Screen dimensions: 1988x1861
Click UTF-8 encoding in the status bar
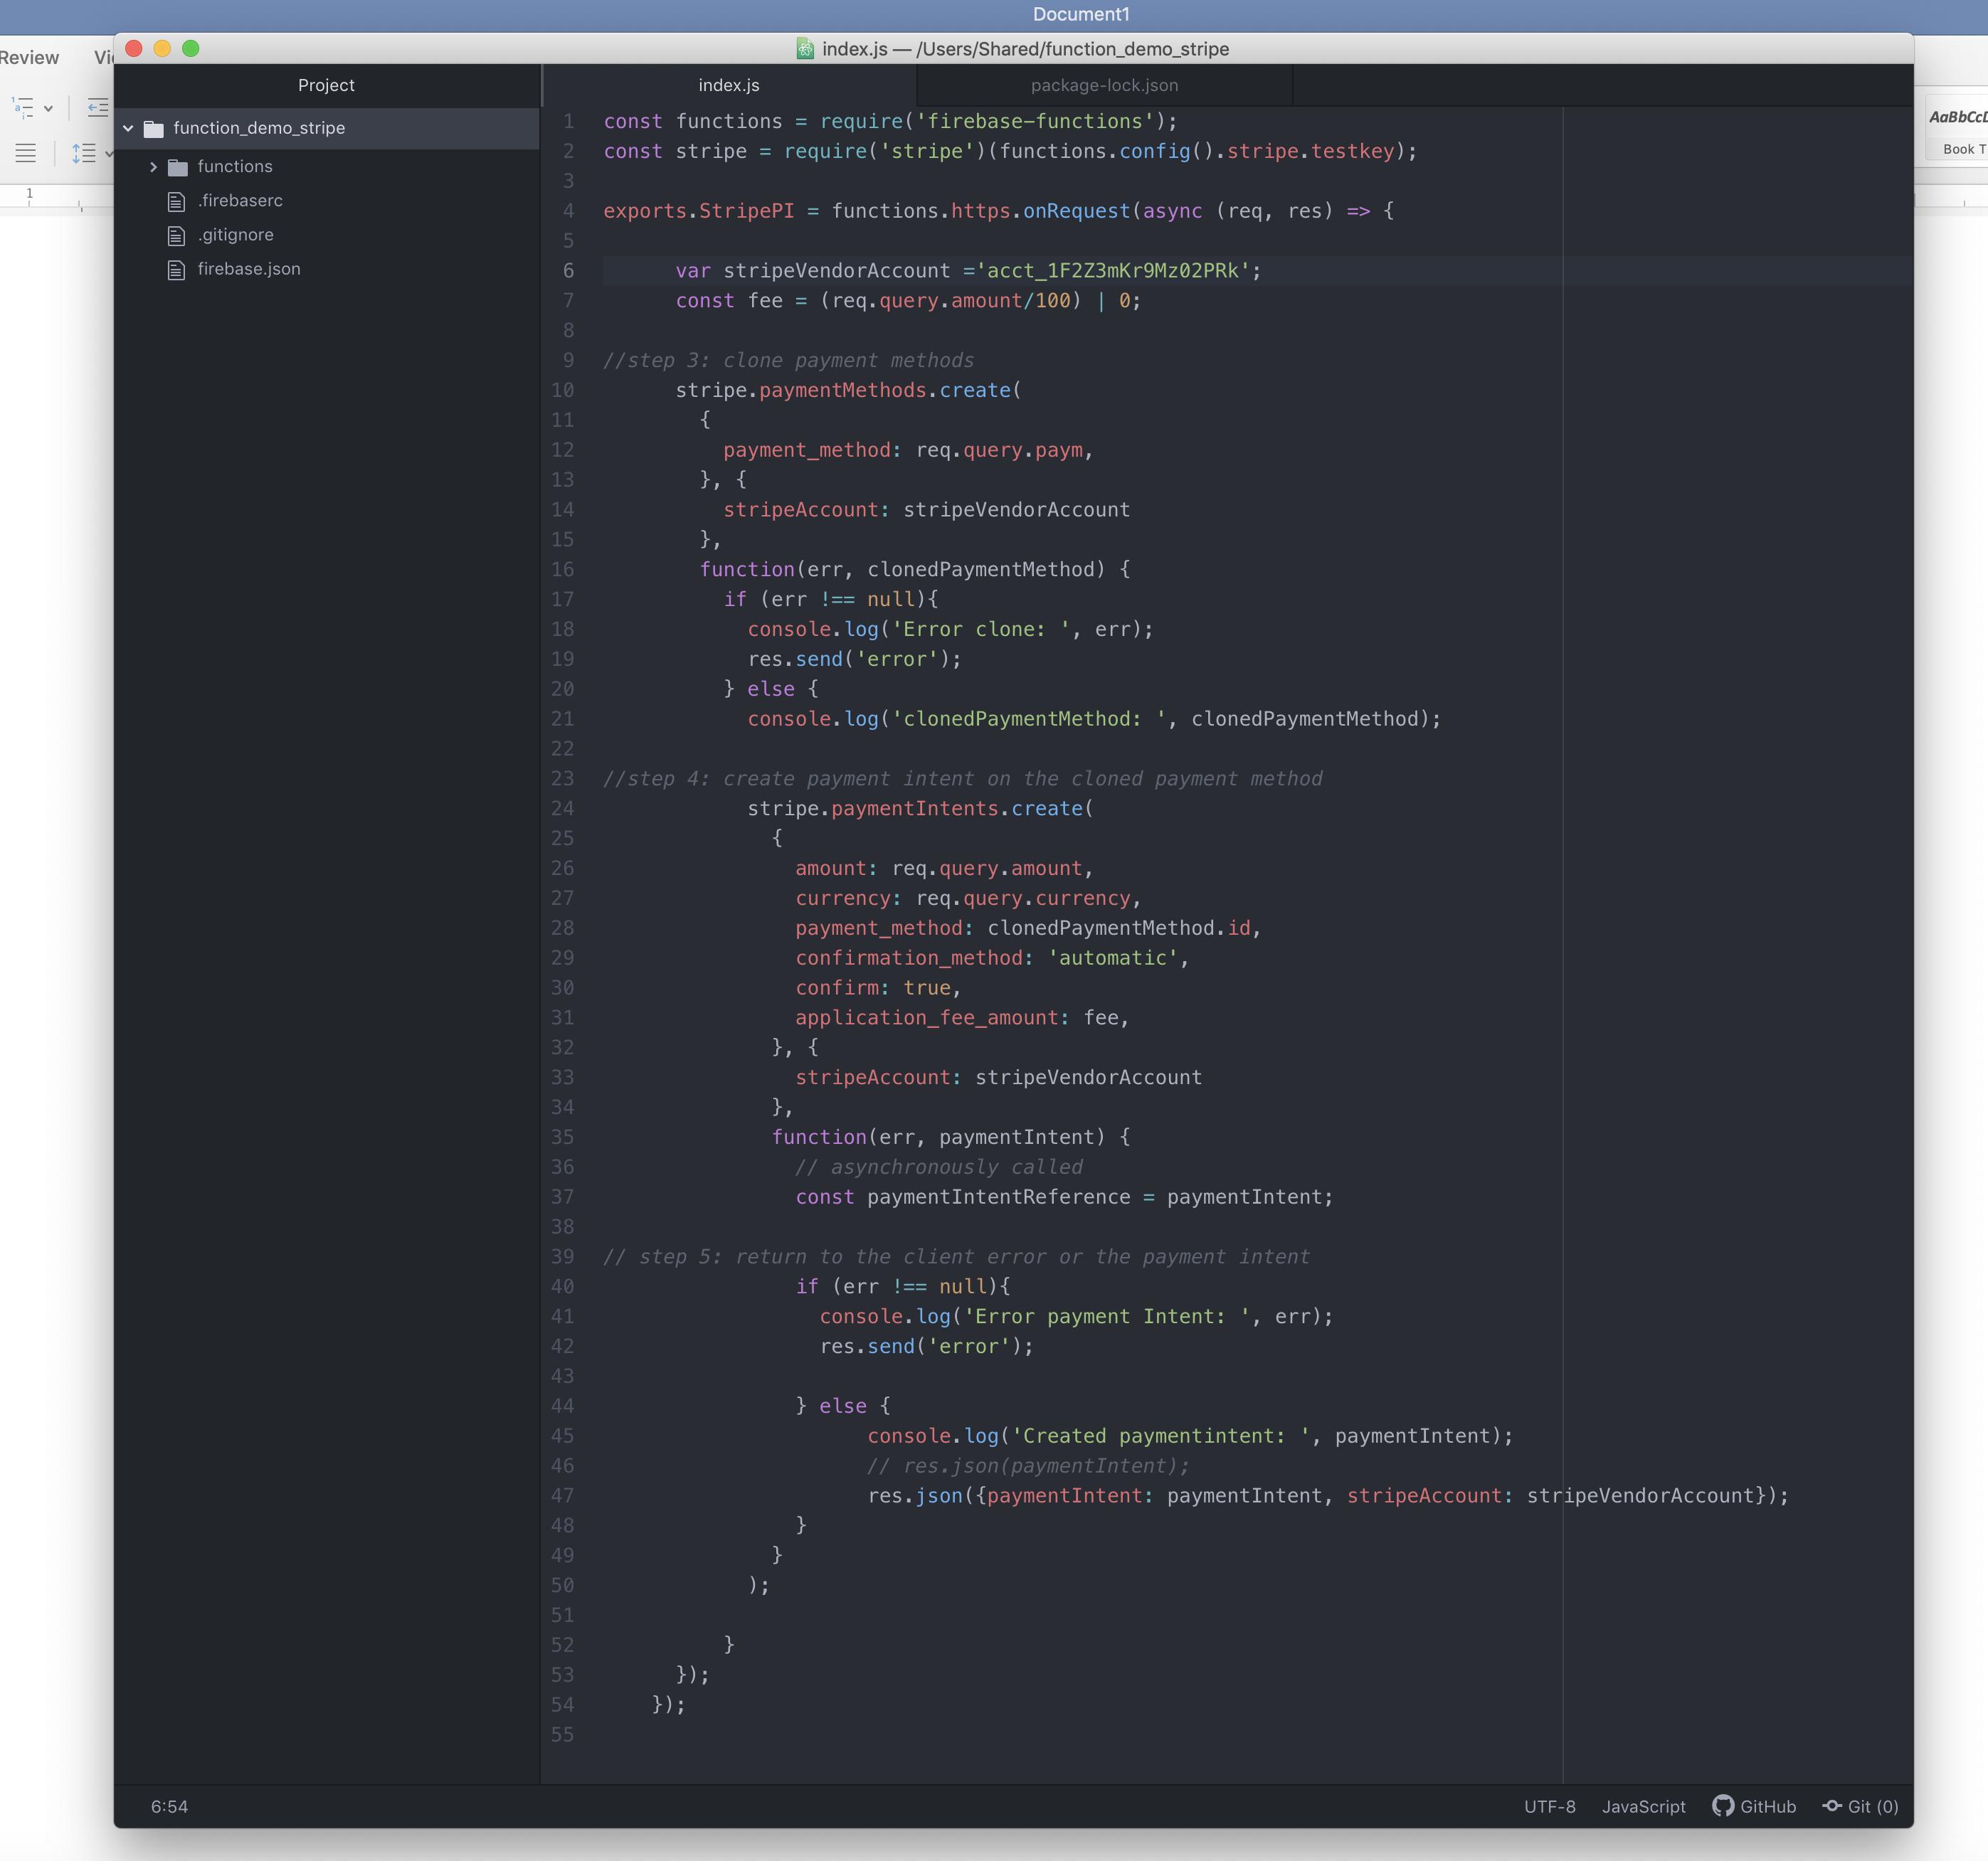pyautogui.click(x=1549, y=1806)
